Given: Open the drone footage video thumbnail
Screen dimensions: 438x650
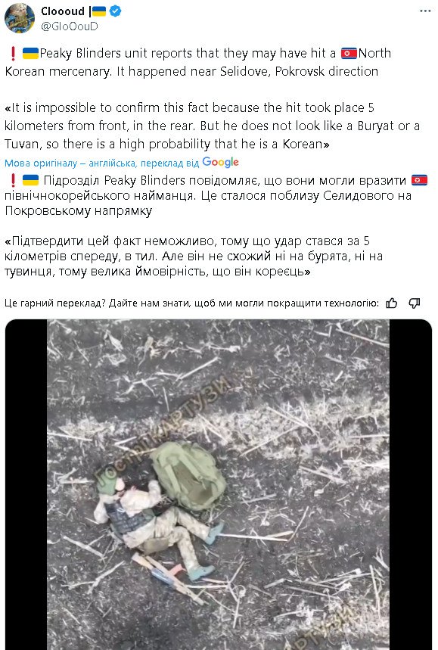Looking at the screenshot, I should (x=219, y=484).
